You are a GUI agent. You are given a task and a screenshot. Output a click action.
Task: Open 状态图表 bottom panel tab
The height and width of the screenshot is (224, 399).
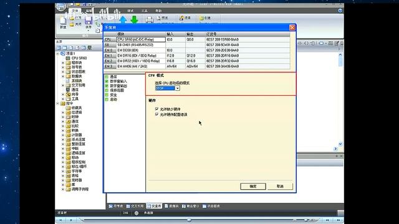(211, 206)
